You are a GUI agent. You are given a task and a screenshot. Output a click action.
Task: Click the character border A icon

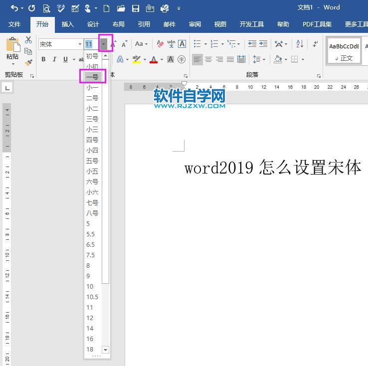pyautogui.click(x=182, y=44)
